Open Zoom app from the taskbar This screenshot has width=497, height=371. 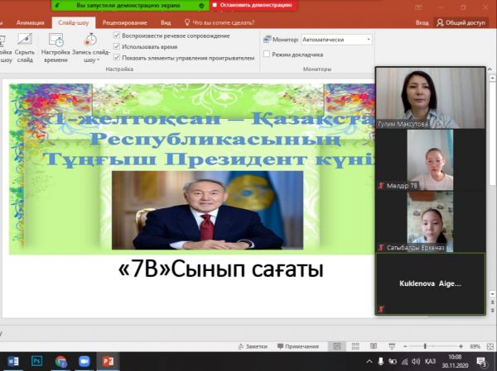point(84,362)
